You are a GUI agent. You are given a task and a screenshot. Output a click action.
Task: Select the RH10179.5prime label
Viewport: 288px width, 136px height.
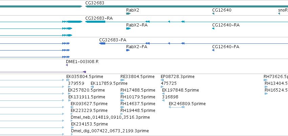(138, 97)
